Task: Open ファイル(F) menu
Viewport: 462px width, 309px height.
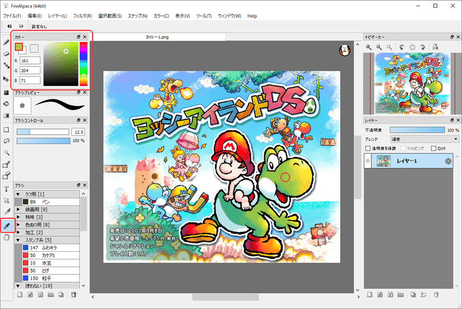Action: tap(12, 16)
